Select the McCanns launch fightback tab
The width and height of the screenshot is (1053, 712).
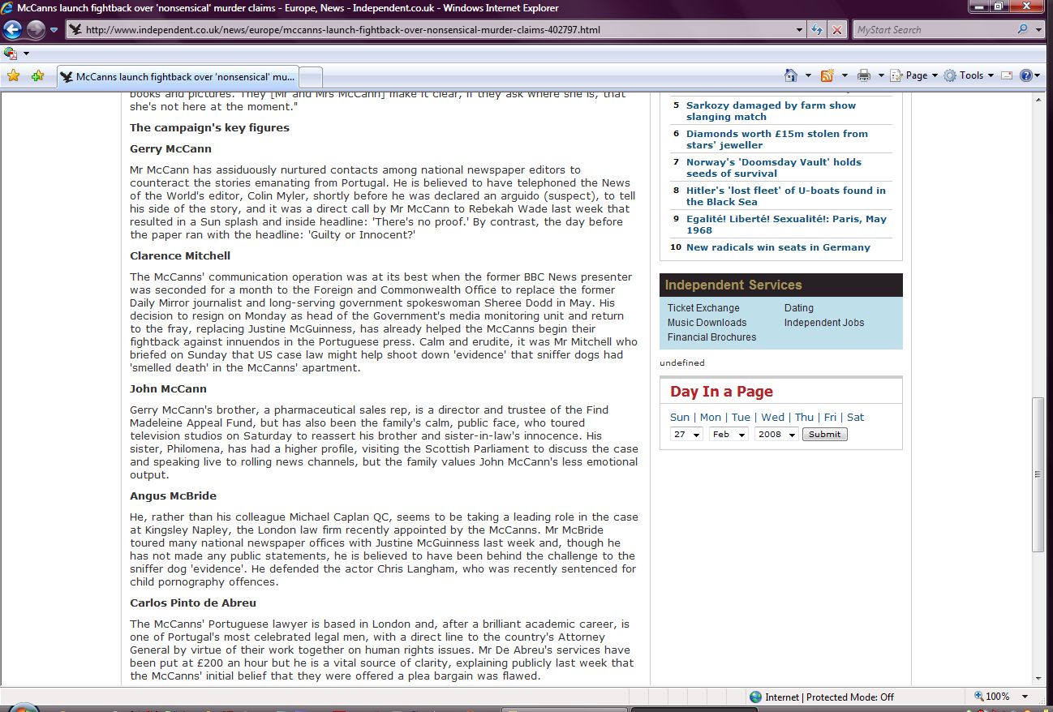click(x=178, y=77)
